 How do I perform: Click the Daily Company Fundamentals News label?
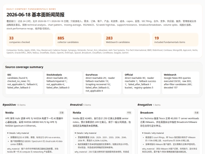[x=31, y=9]
